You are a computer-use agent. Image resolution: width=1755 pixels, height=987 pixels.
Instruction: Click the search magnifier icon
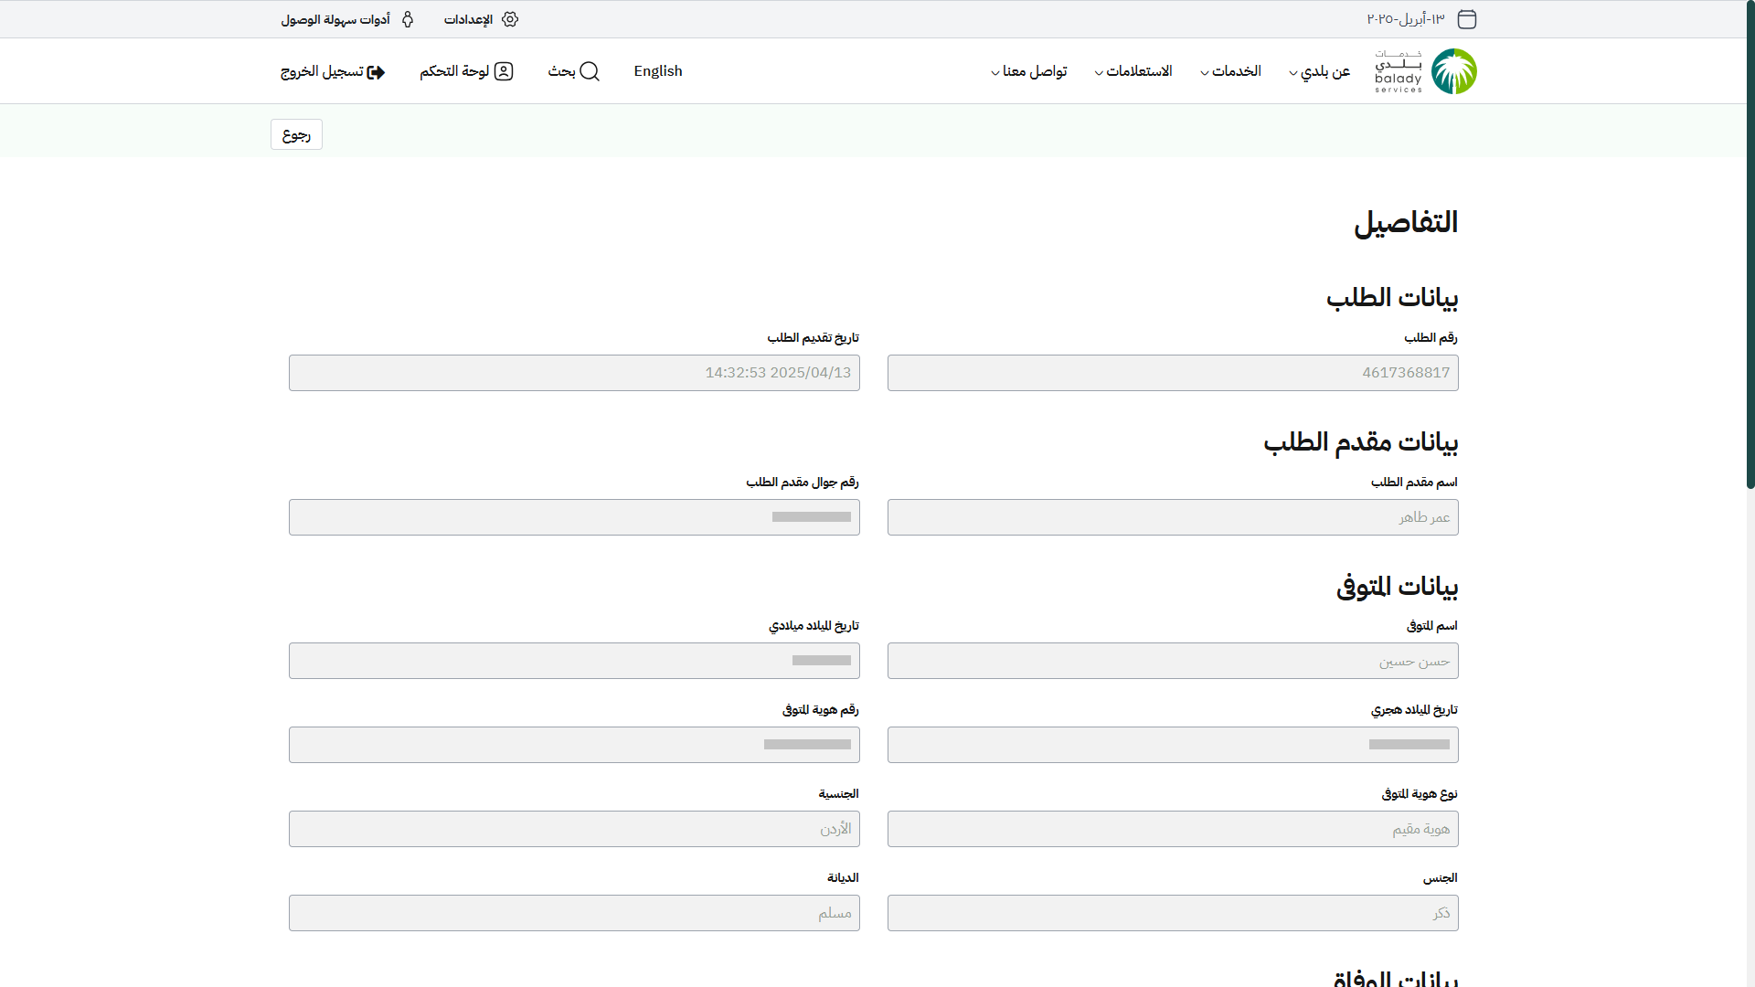(590, 71)
